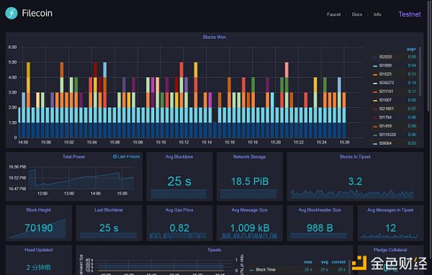This screenshot has height=275, width=432.
Task: Open the Avg Message Size panel title menu
Action: pyautogui.click(x=250, y=209)
